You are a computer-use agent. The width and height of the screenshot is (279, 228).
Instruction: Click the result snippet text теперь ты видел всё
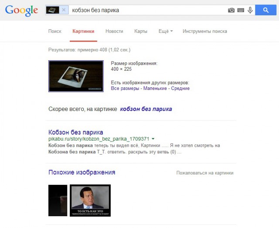[116, 145]
